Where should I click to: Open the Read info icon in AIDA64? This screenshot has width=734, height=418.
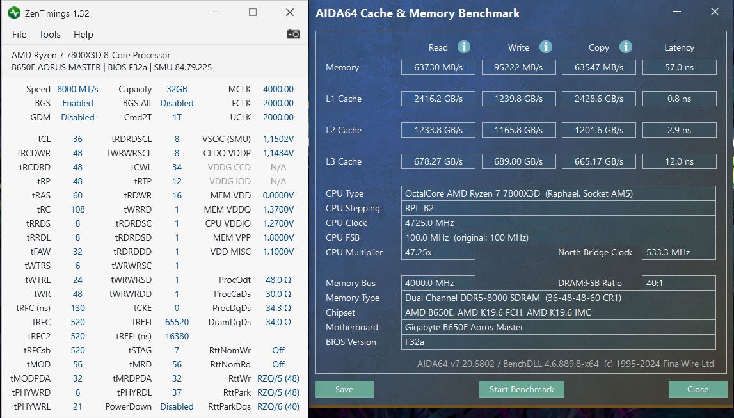[x=464, y=47]
